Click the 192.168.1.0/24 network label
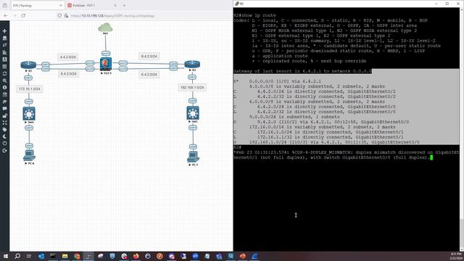Viewport: 464px width, 261px height. 192,88
